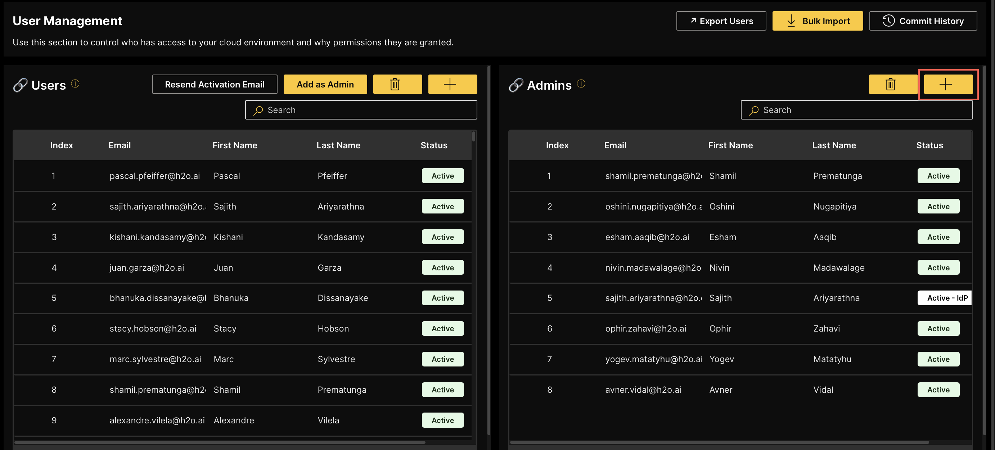
Task: Click Export Users button
Action: point(721,21)
